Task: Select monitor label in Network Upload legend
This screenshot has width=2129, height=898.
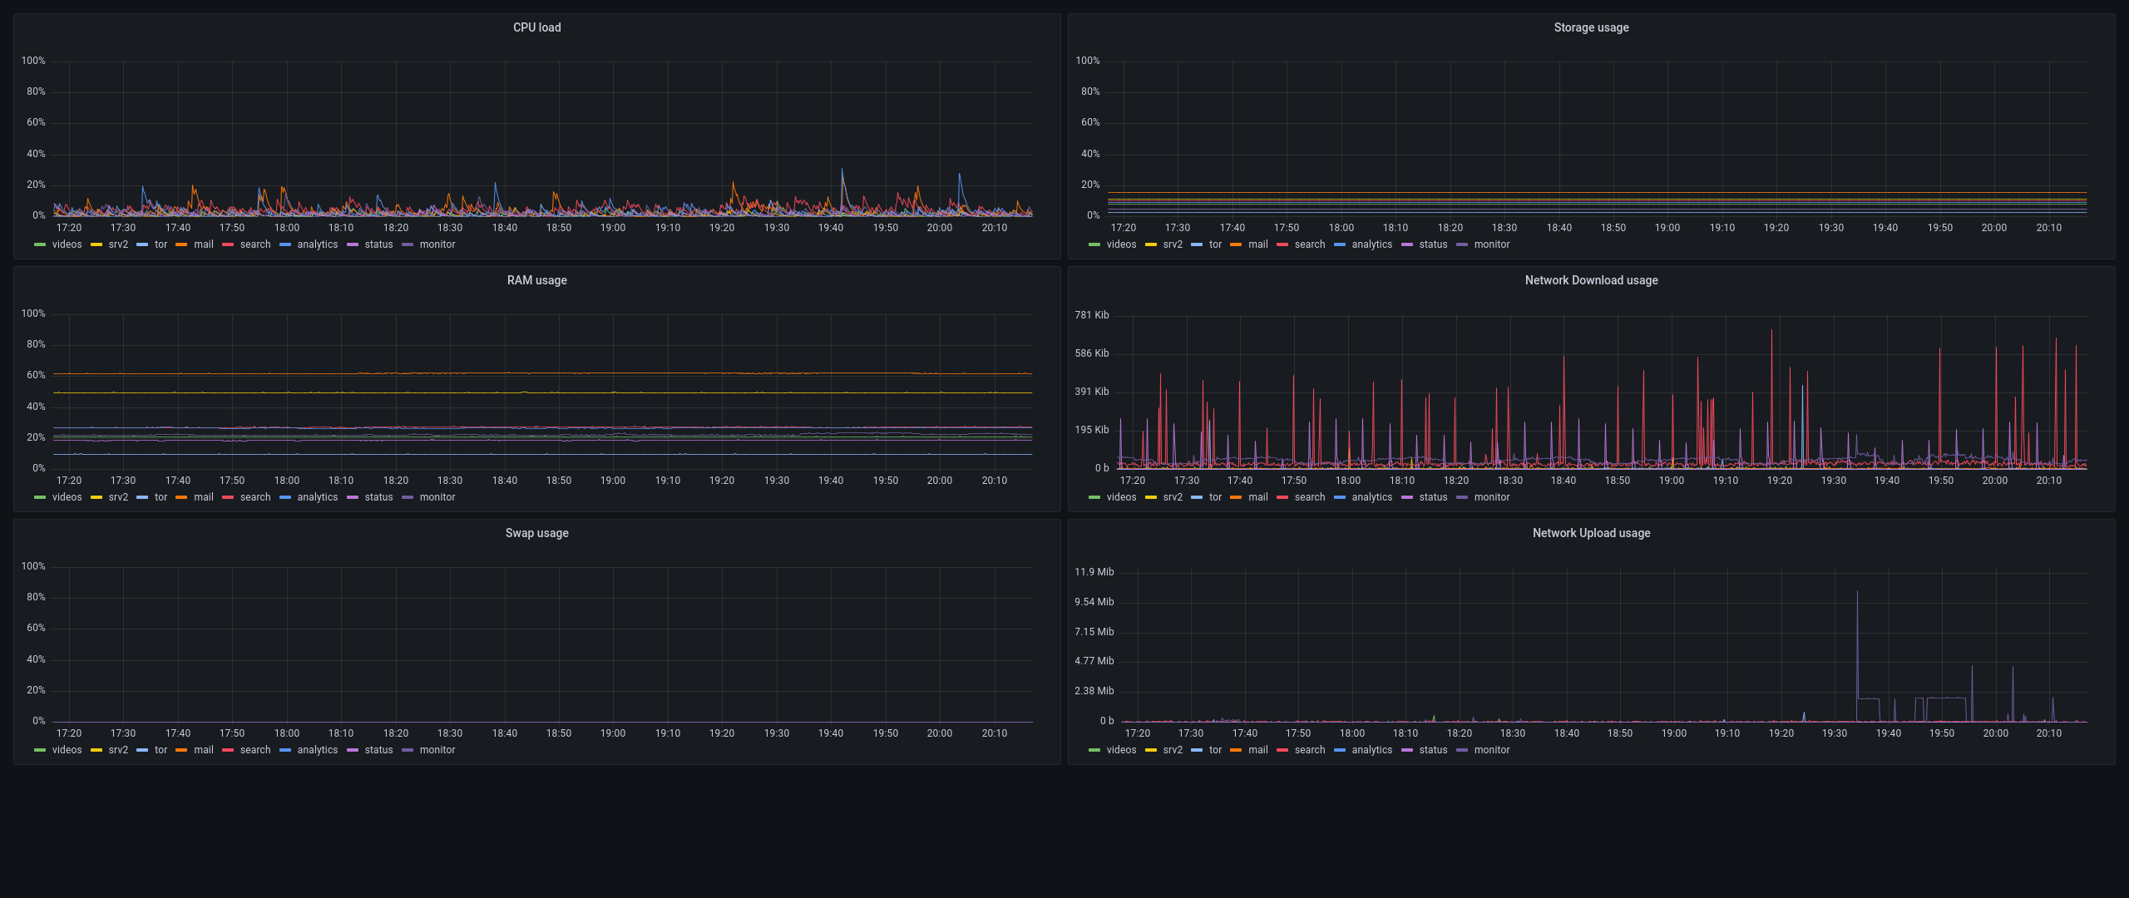Action: (1491, 750)
